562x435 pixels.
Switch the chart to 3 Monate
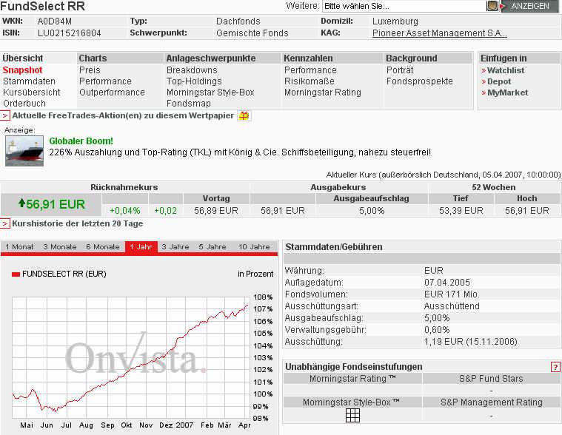[x=60, y=247]
